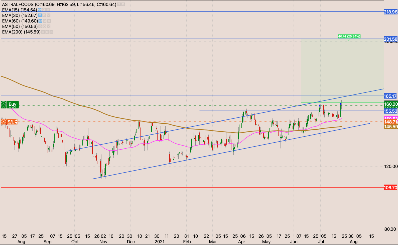Select the 218.98 horizontal line price tag
Viewport: 398px width, 245px height.
(x=390, y=12)
